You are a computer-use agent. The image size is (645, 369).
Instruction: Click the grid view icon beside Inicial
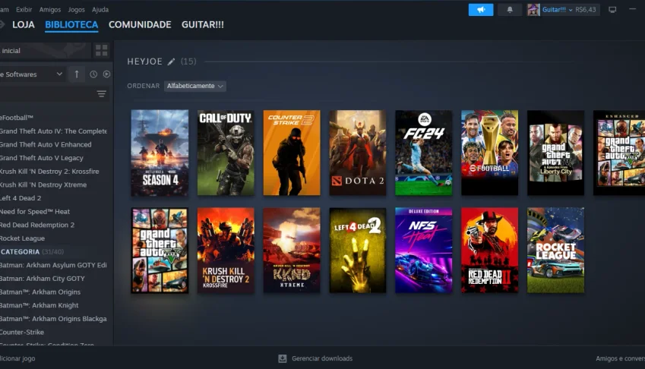click(x=101, y=51)
